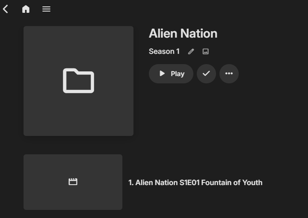The width and height of the screenshot is (308, 218).
Task: Open episode title S1E01 Fountain of Youth
Action: (195, 183)
